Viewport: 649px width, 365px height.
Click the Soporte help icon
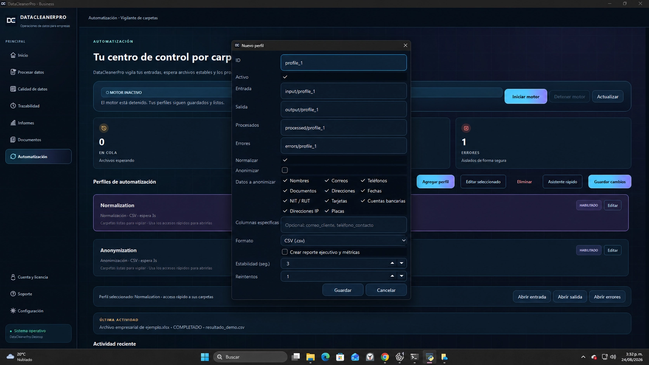pos(13,294)
